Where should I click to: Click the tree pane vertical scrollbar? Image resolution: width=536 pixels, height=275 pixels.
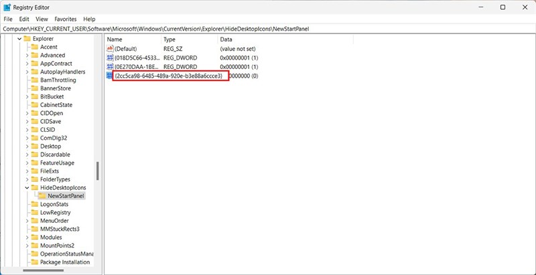(98, 171)
